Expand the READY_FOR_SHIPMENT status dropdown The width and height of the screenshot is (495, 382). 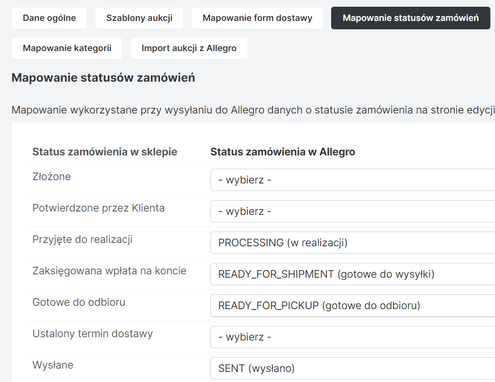[x=352, y=274]
